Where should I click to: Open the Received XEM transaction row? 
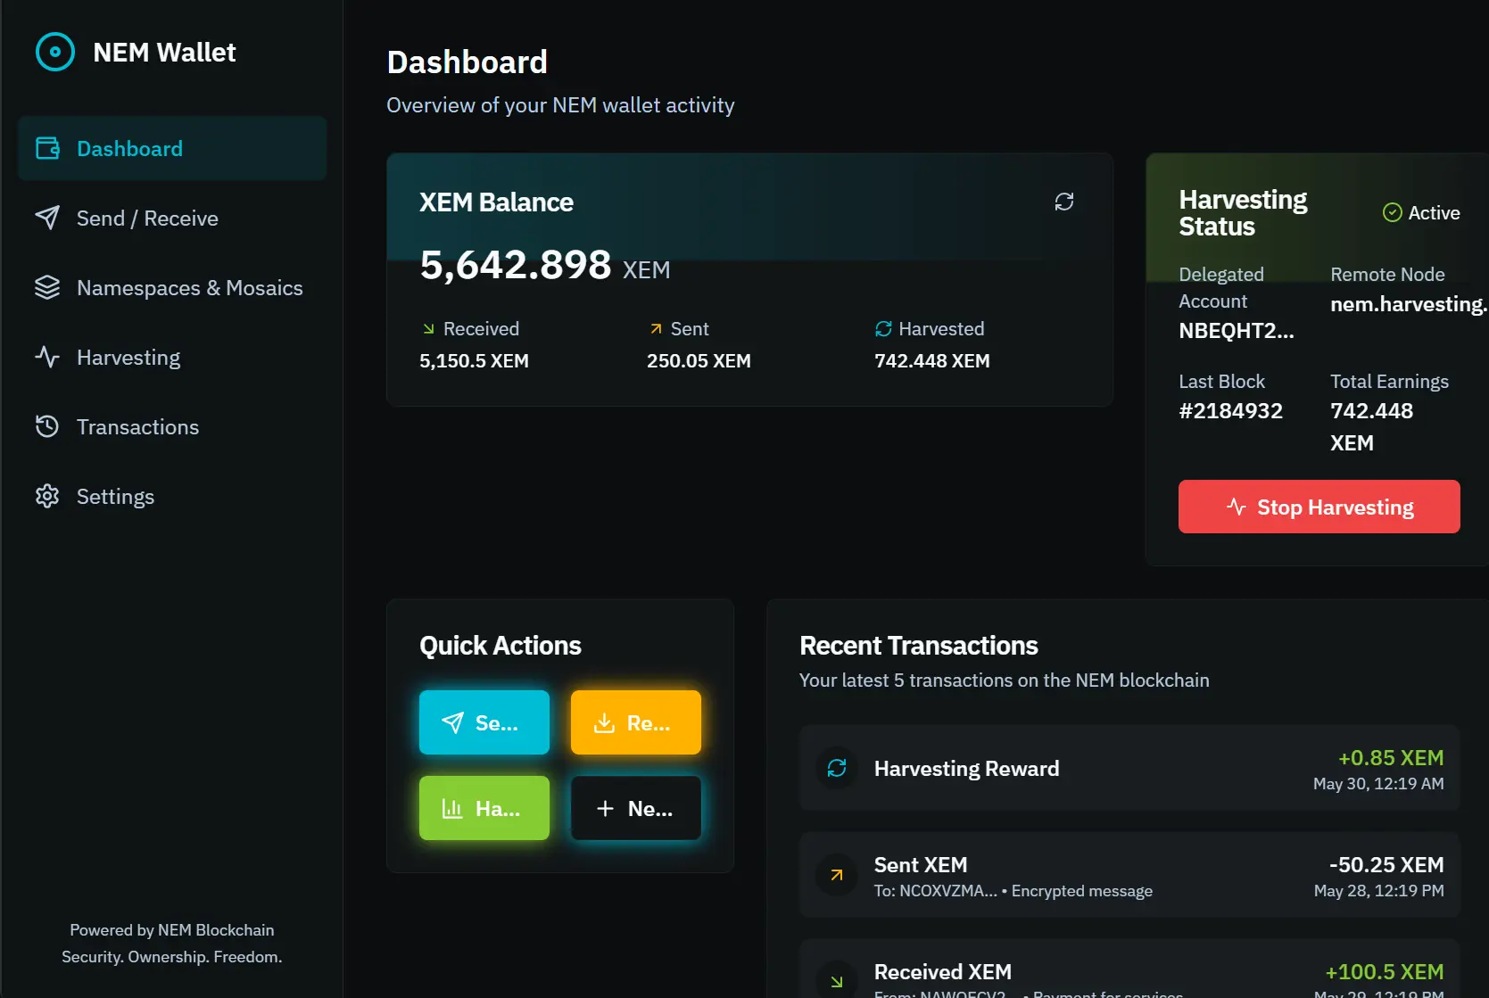point(1129,969)
